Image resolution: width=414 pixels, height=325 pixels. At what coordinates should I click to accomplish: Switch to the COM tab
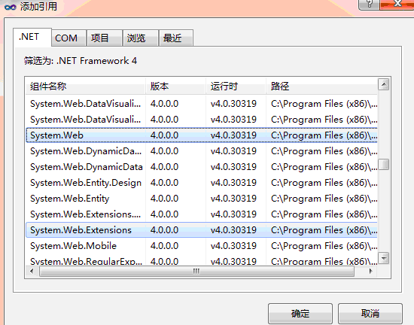pyautogui.click(x=68, y=38)
